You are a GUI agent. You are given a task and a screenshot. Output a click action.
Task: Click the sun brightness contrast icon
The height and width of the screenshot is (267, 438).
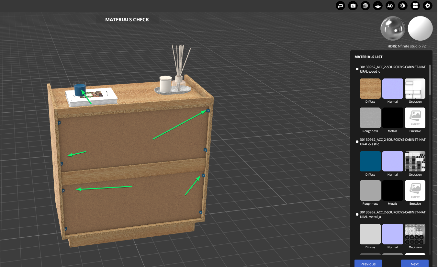(x=403, y=6)
